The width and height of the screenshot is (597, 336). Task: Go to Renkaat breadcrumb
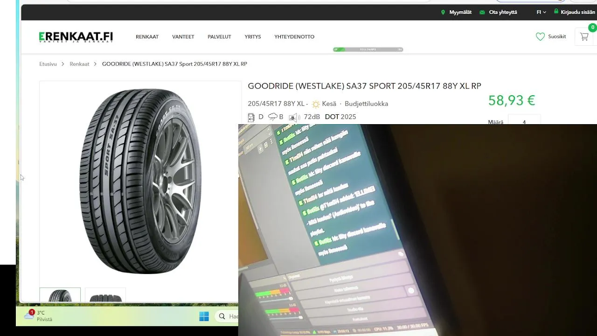click(79, 64)
